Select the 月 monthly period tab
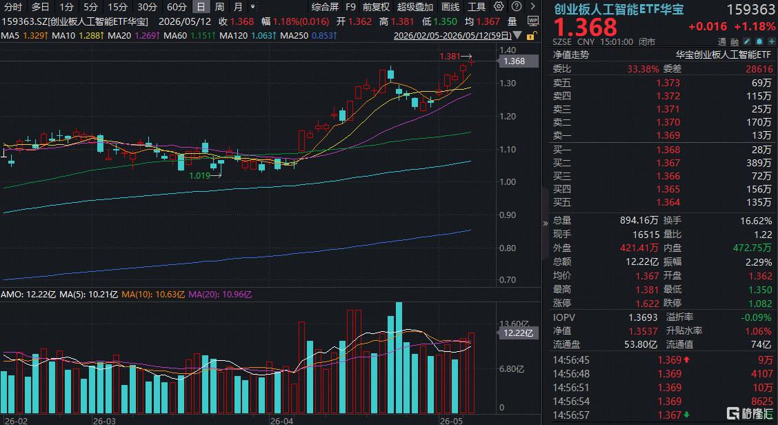This screenshot has height=425, width=778. click(x=238, y=7)
